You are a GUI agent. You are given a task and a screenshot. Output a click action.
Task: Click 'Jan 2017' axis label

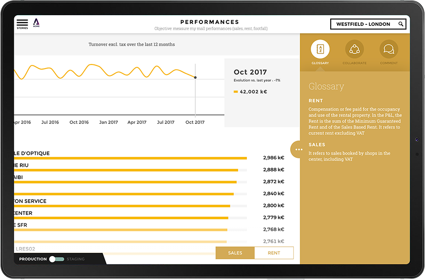108,122
